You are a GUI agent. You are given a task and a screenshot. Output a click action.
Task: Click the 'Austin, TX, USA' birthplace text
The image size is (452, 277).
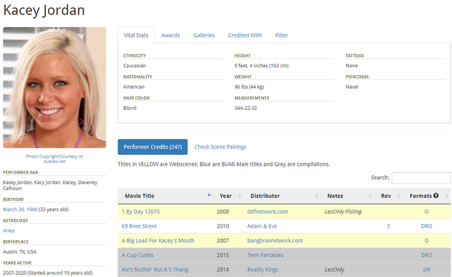pos(19,252)
